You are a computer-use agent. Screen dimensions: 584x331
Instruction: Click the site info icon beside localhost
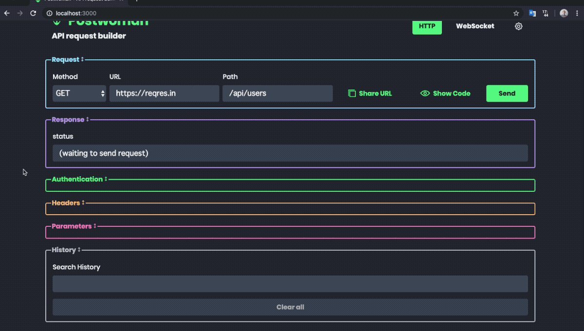[50, 13]
